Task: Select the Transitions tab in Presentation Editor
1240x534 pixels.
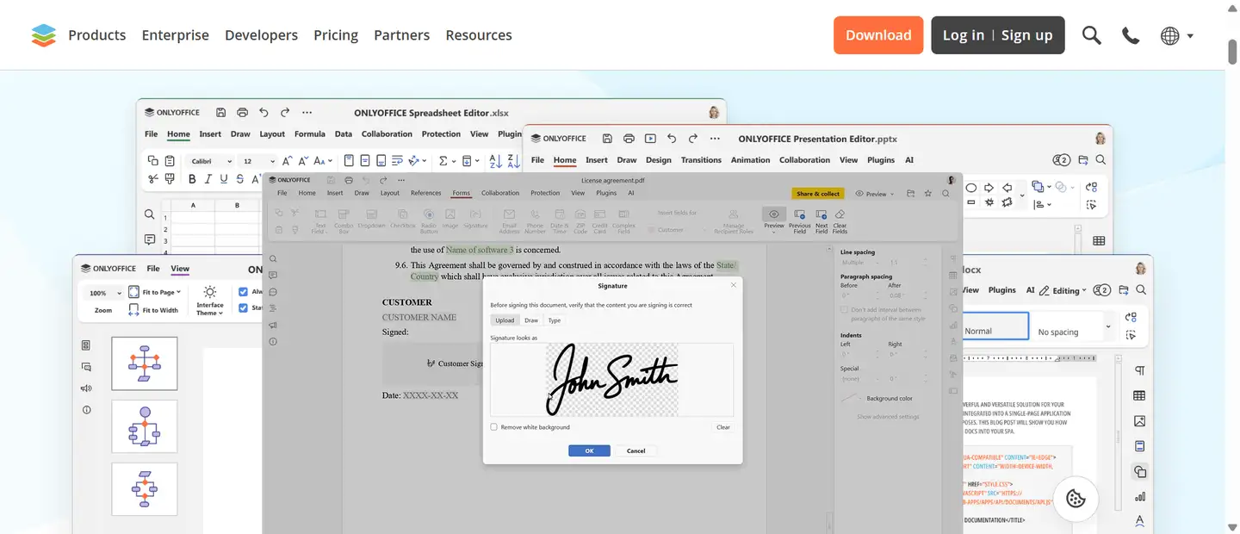Action: coord(701,160)
